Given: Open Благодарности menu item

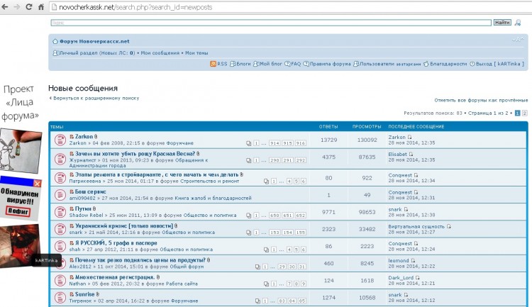Looking at the screenshot, I should click(445, 64).
